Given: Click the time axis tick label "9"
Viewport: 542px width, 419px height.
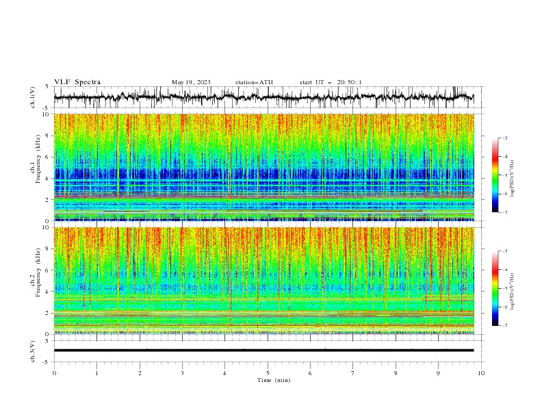Looking at the screenshot, I should [438, 373].
